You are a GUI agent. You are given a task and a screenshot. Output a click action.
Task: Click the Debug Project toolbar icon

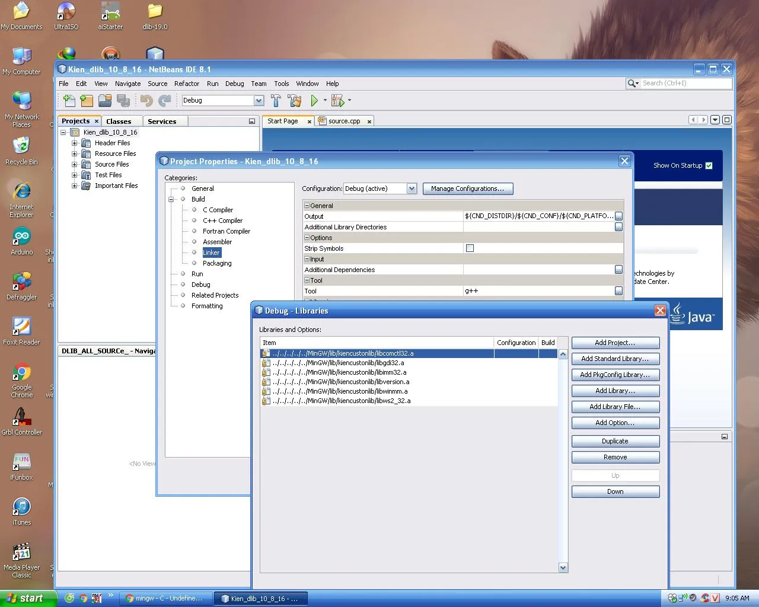point(338,101)
